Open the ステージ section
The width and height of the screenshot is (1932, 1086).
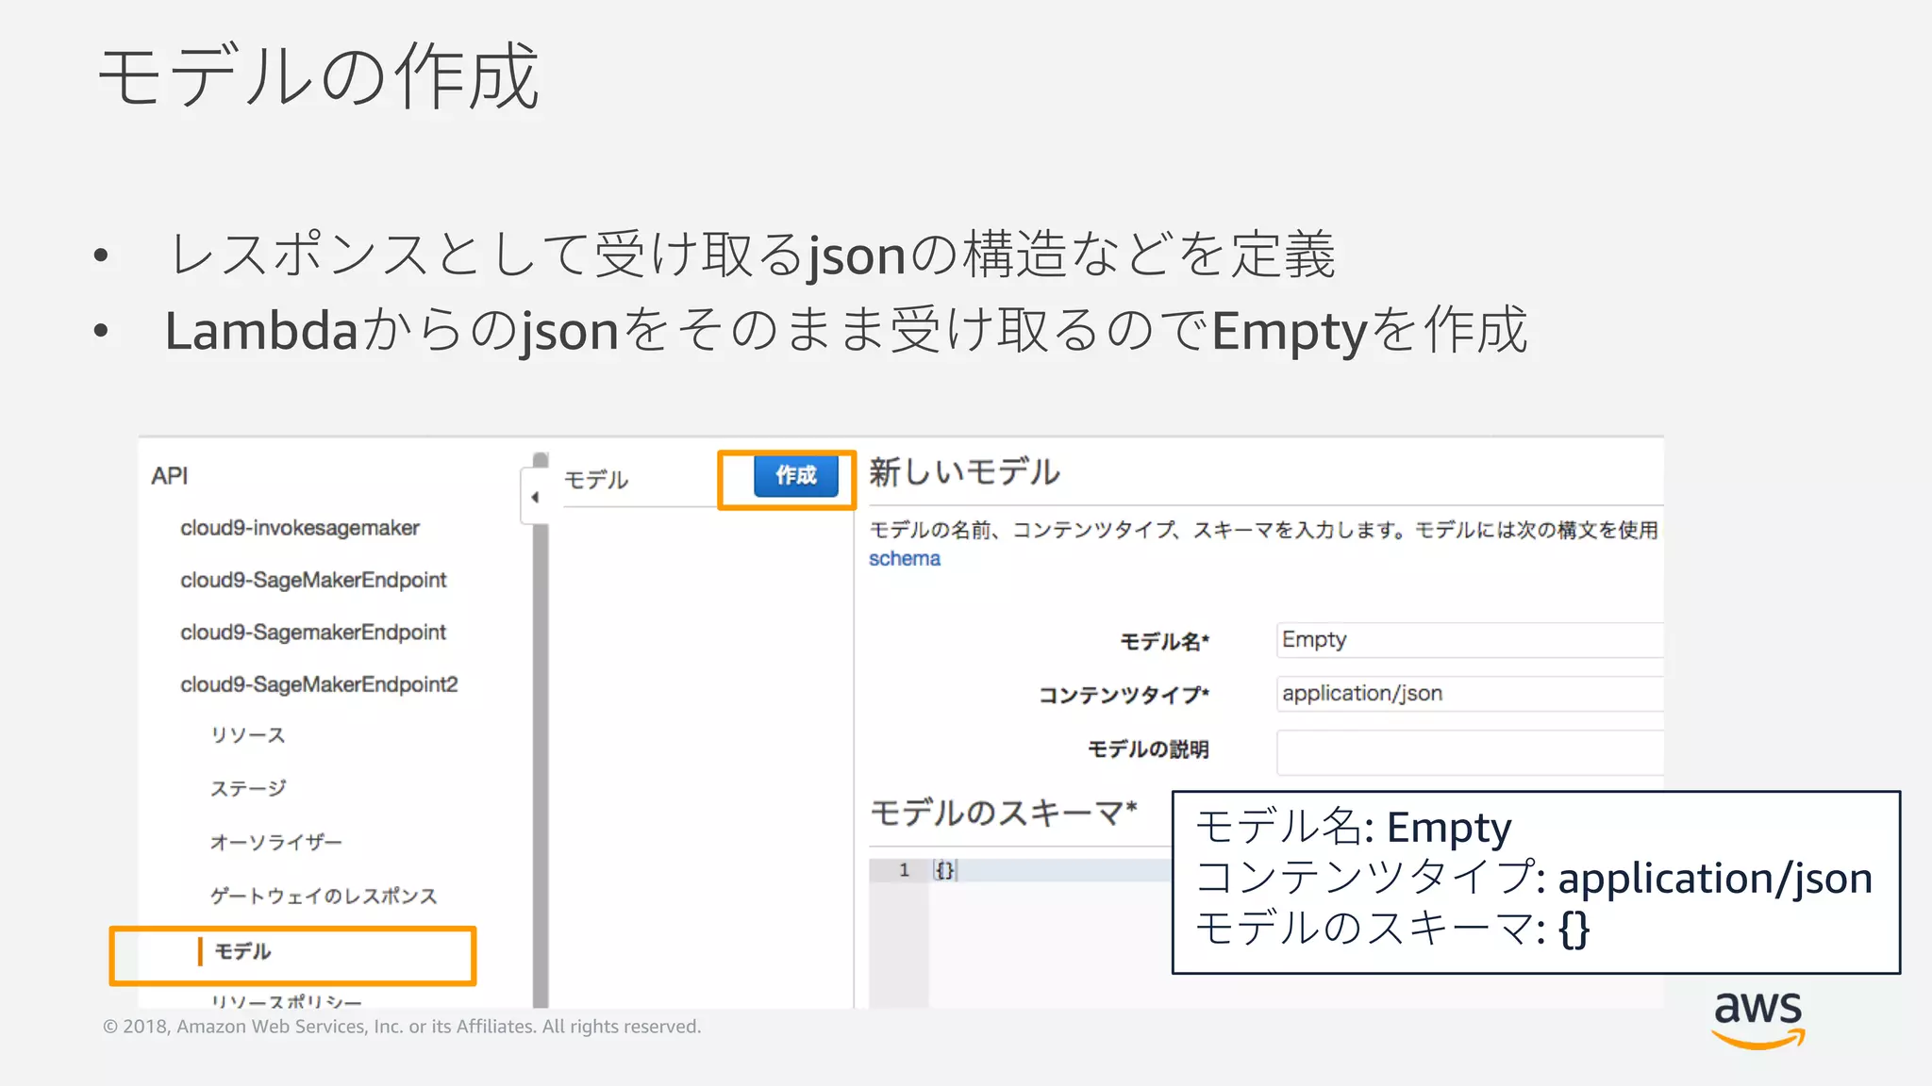pyautogui.click(x=248, y=788)
